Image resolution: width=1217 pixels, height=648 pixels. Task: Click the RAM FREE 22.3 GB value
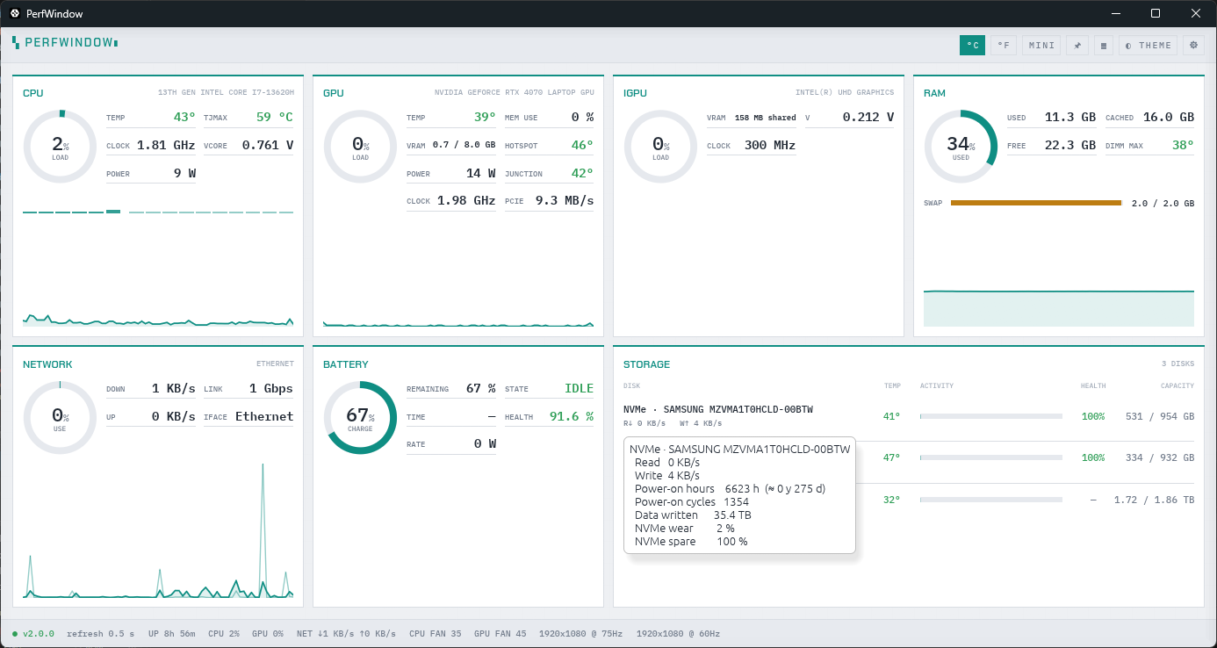pyautogui.click(x=1070, y=145)
